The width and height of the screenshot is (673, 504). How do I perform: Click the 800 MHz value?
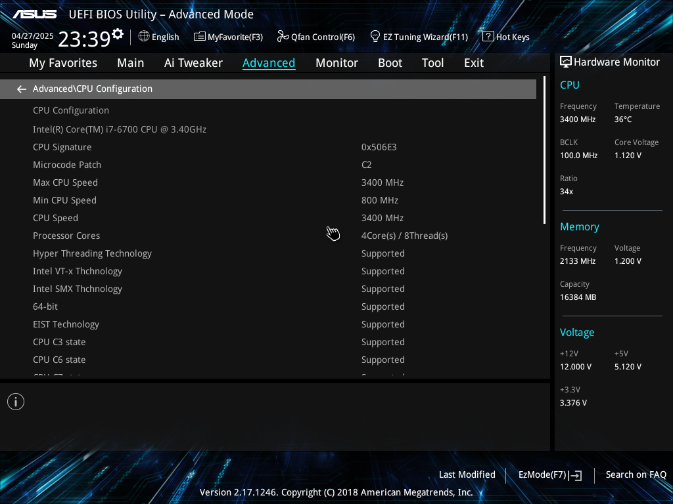point(380,200)
